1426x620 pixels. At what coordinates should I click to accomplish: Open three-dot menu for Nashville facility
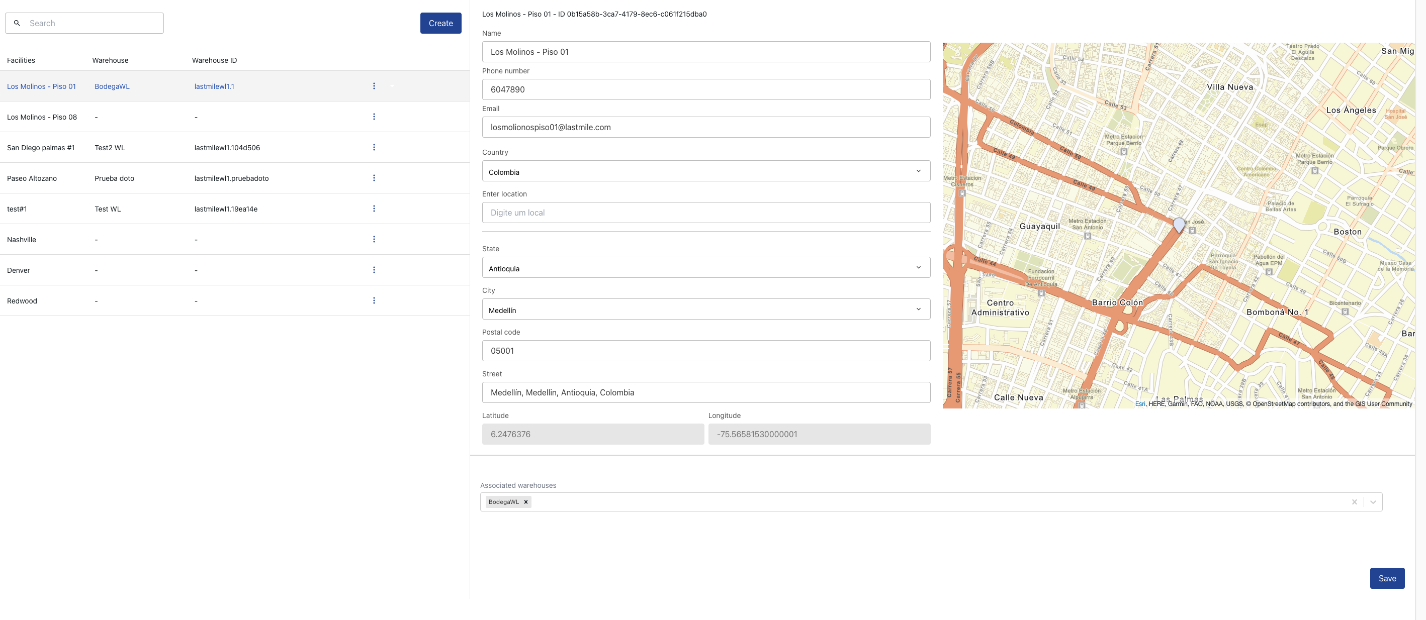(x=374, y=240)
